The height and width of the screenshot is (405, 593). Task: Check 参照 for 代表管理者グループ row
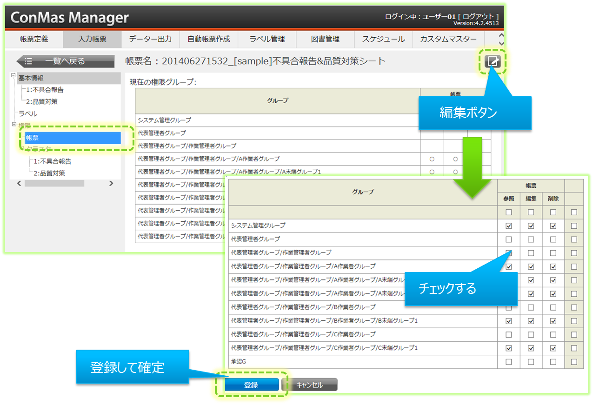coord(508,239)
